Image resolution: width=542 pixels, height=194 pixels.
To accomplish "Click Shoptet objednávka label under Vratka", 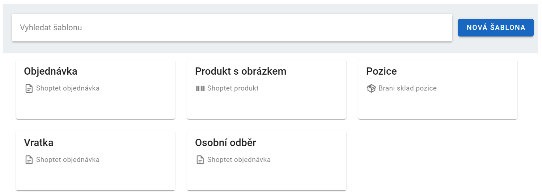I will [68, 160].
